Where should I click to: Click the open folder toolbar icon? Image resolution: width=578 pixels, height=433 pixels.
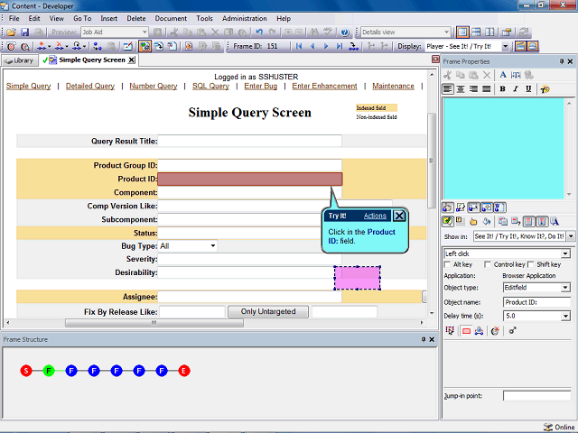click(11, 32)
